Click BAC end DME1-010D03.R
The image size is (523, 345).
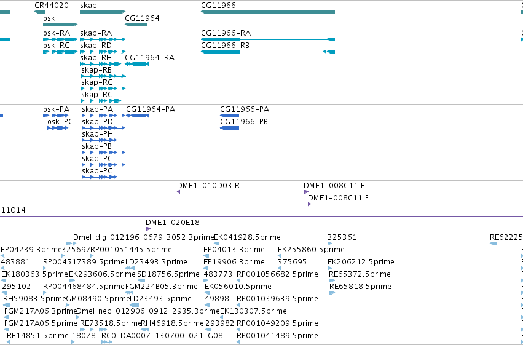[178, 192]
